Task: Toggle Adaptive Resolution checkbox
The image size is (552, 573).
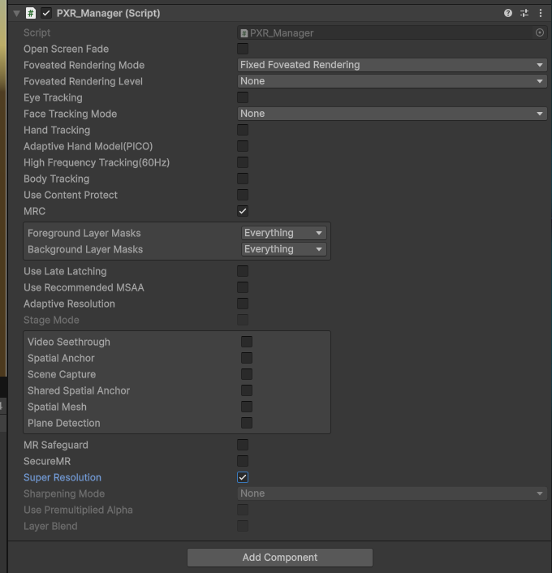Action: (243, 304)
